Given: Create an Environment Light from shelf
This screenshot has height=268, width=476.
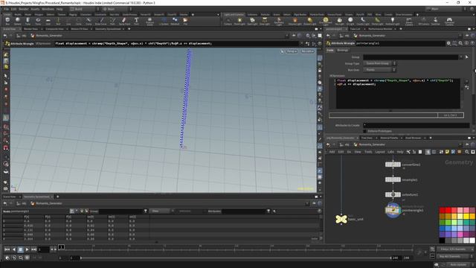Looking at the screenshot, I should [x=326, y=21].
